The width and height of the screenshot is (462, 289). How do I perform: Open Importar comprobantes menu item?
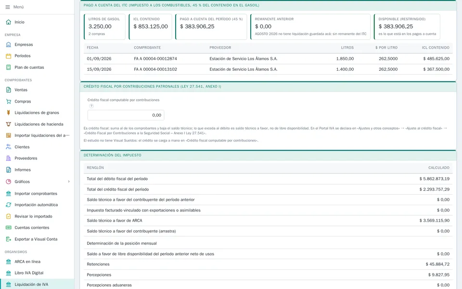click(x=37, y=194)
